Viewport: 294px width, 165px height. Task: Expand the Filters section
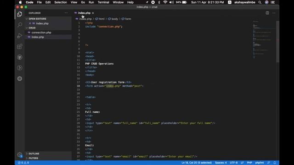tap(34, 158)
